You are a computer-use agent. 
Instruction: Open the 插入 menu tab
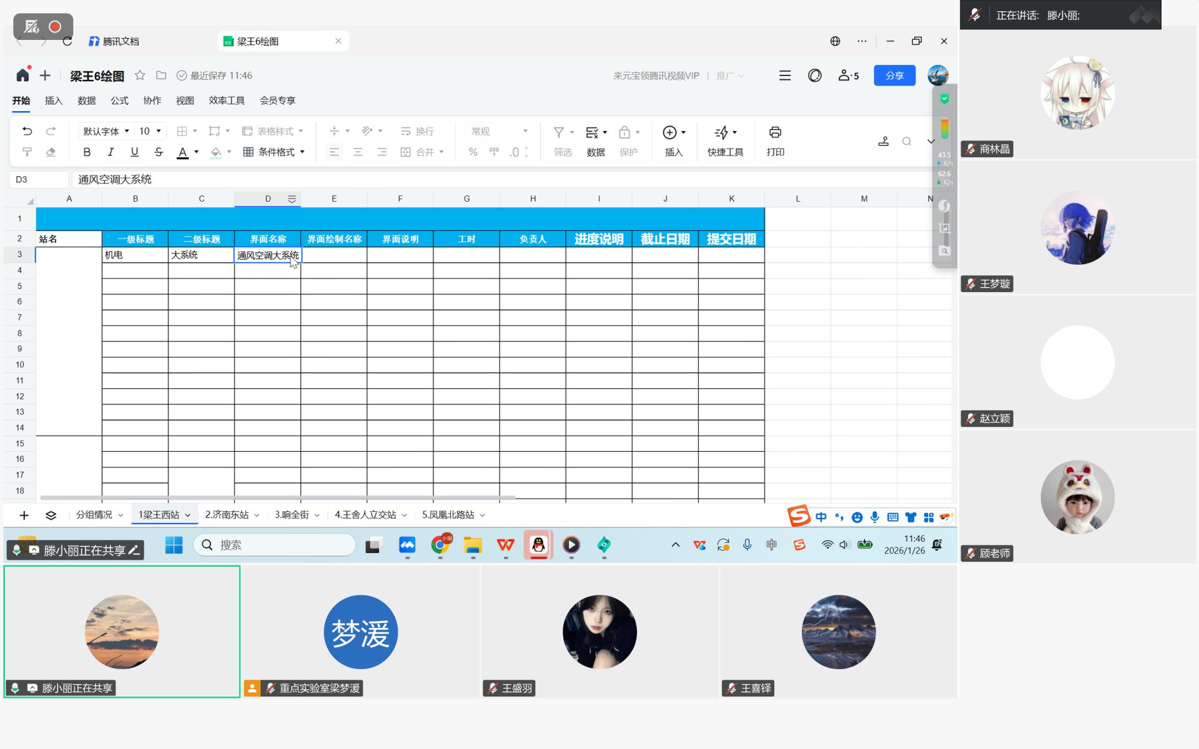(54, 100)
